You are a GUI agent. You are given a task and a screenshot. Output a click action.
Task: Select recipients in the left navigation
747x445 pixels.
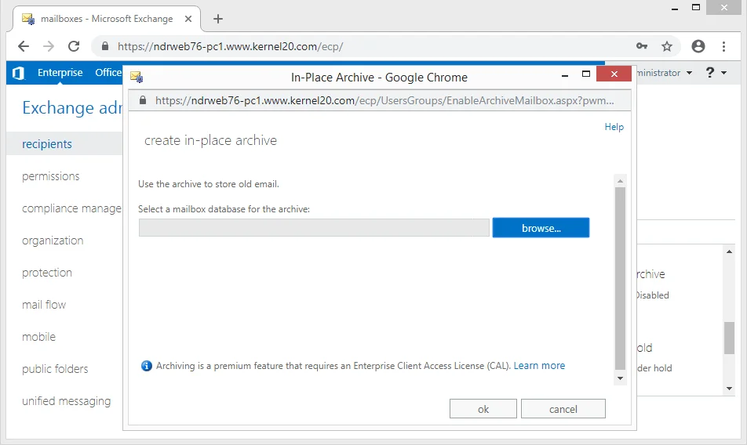tap(47, 144)
